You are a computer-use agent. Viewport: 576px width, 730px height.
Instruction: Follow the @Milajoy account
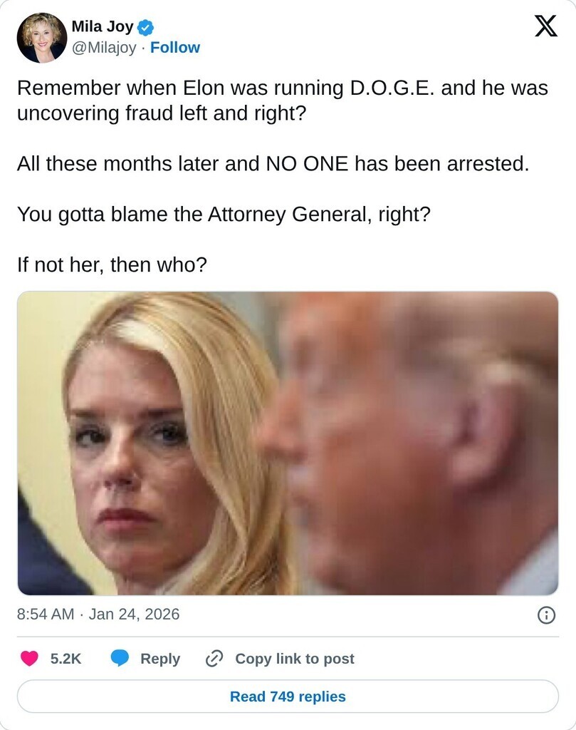(x=175, y=48)
